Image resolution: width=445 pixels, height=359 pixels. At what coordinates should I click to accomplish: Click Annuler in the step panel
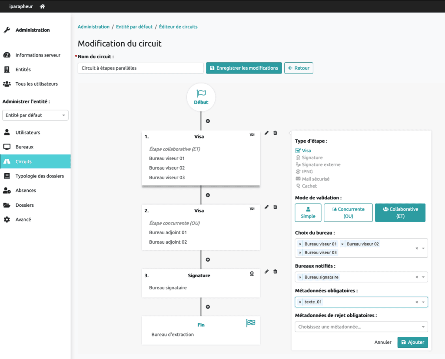(x=383, y=342)
